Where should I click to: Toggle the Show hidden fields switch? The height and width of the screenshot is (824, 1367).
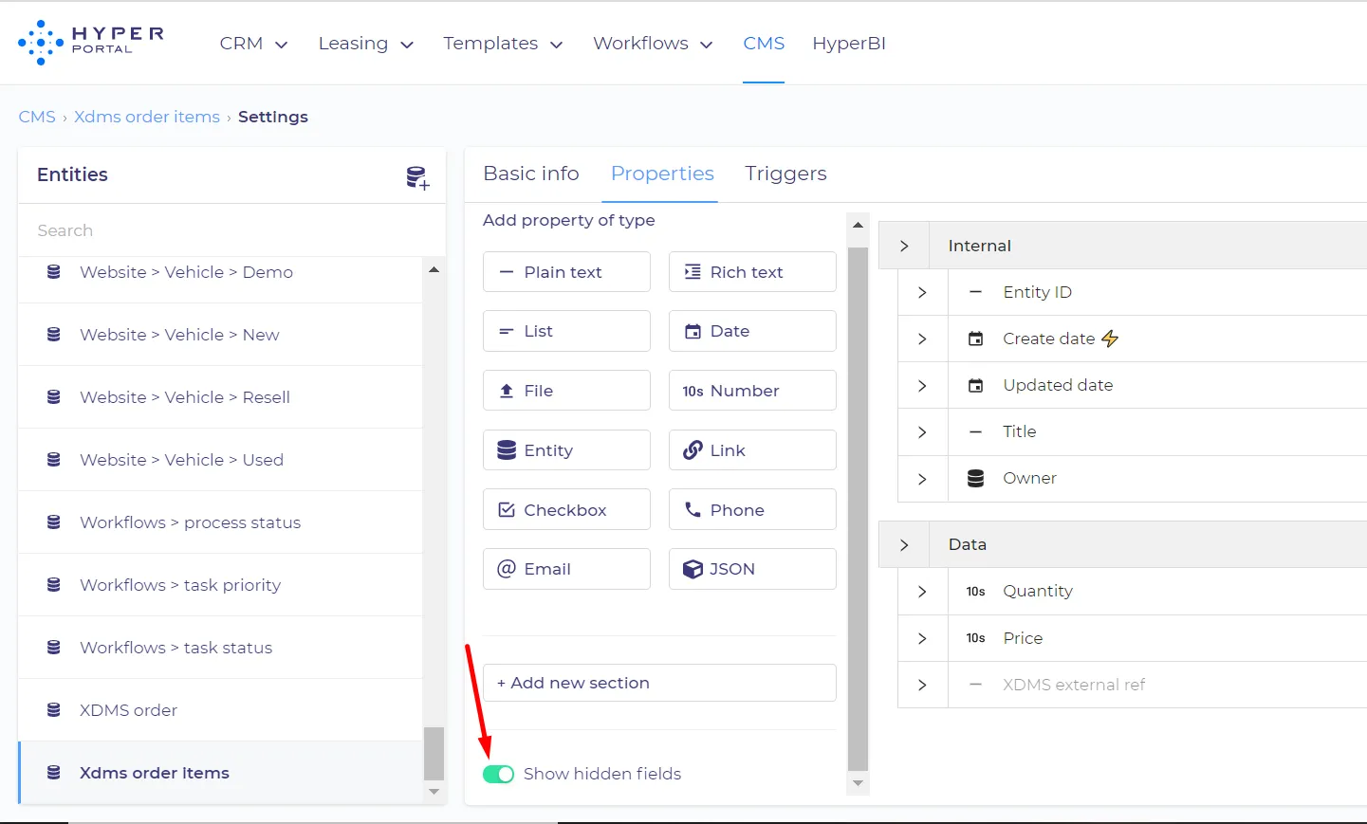pyautogui.click(x=498, y=774)
